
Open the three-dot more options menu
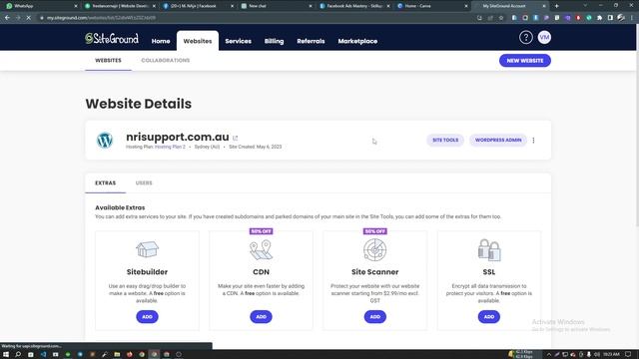[x=533, y=140]
